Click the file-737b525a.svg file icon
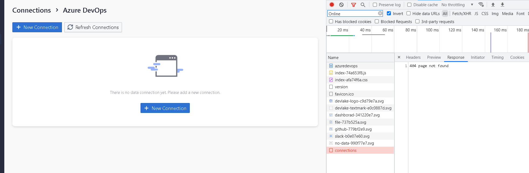The height and width of the screenshot is (173, 529). (331, 122)
